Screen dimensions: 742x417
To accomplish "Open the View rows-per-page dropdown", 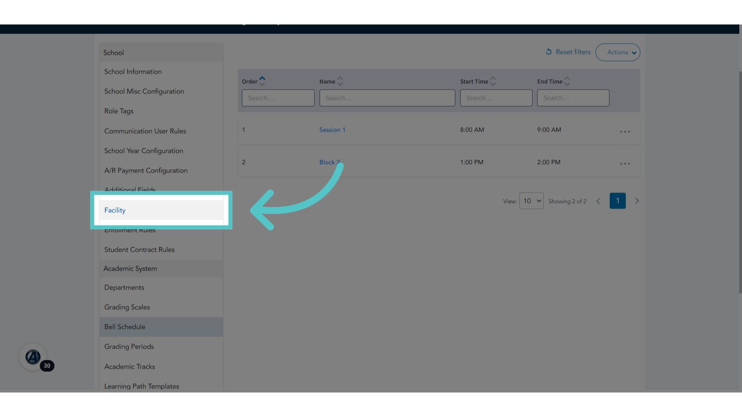I will point(531,201).
